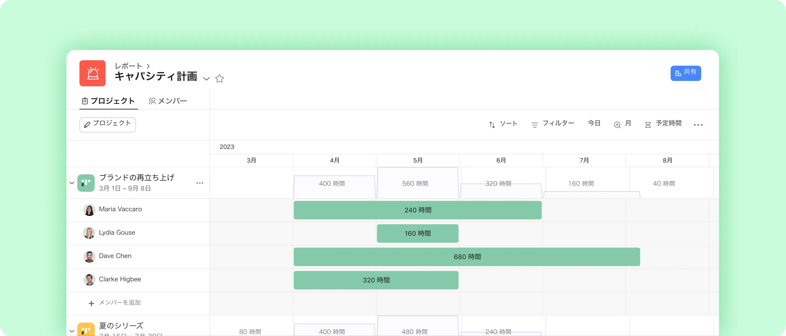The width and height of the screenshot is (786, 336).
Task: Click the 7月 month header
Action: pyautogui.click(x=584, y=160)
